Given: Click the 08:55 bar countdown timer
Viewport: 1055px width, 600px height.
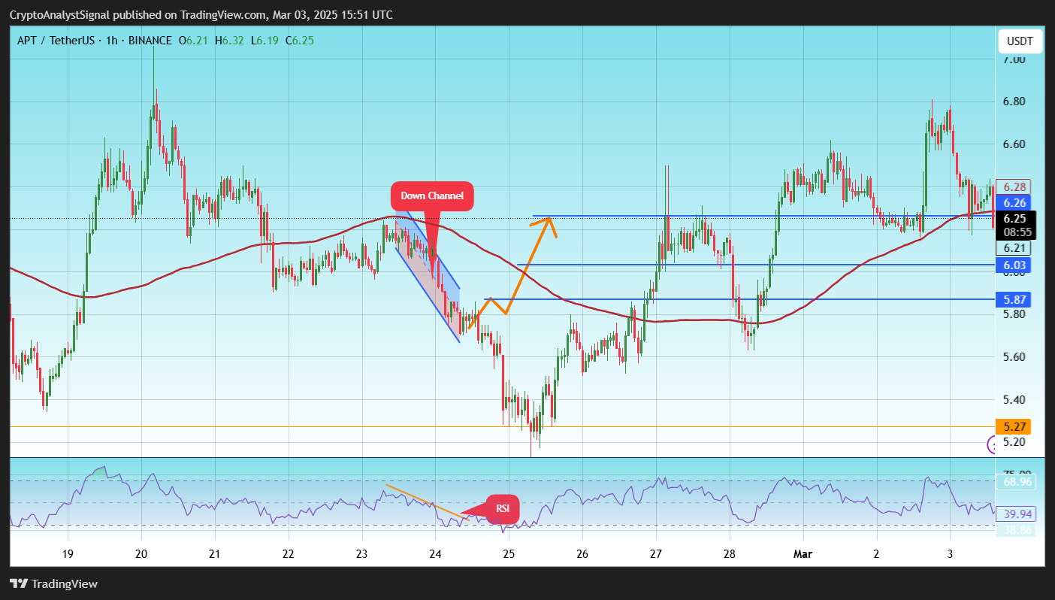Looking at the screenshot, I should point(1016,233).
